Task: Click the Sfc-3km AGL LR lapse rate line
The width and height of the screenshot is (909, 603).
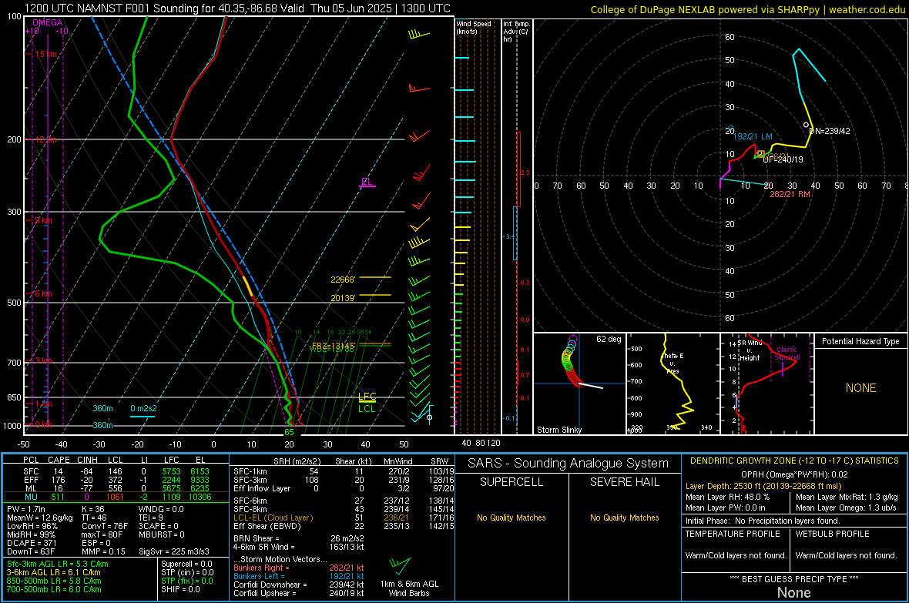Action: coord(58,564)
